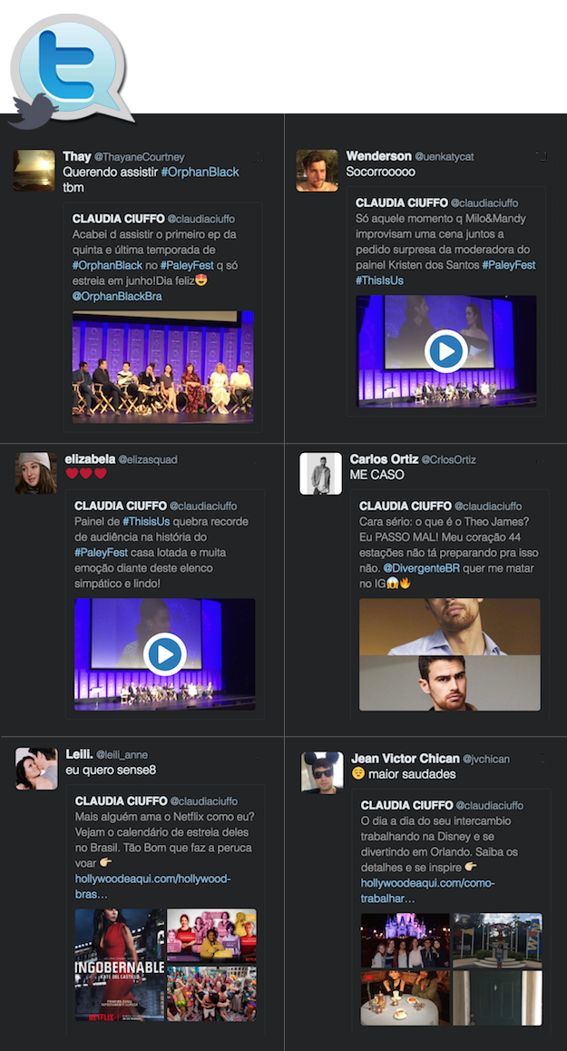Open the hollywoodeaqui.com/como-trabalhar link
The image size is (567, 1051).
(427, 889)
